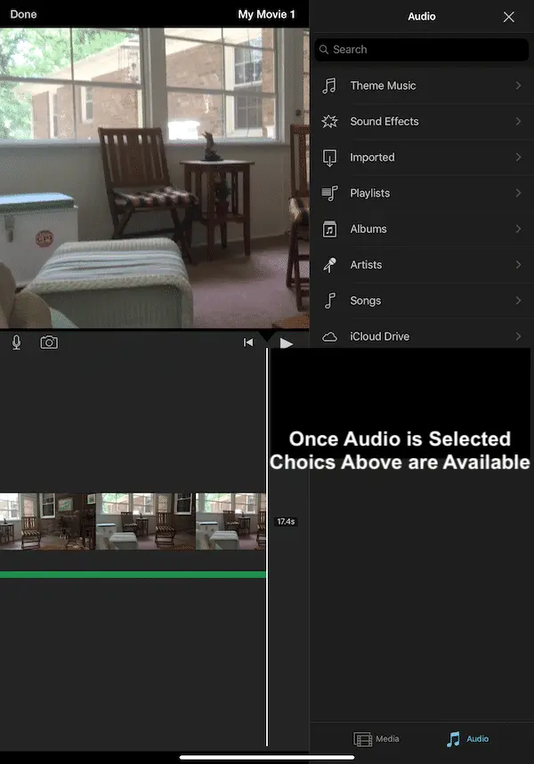Click the Playlists icon
This screenshot has height=764, width=534.
330,193
